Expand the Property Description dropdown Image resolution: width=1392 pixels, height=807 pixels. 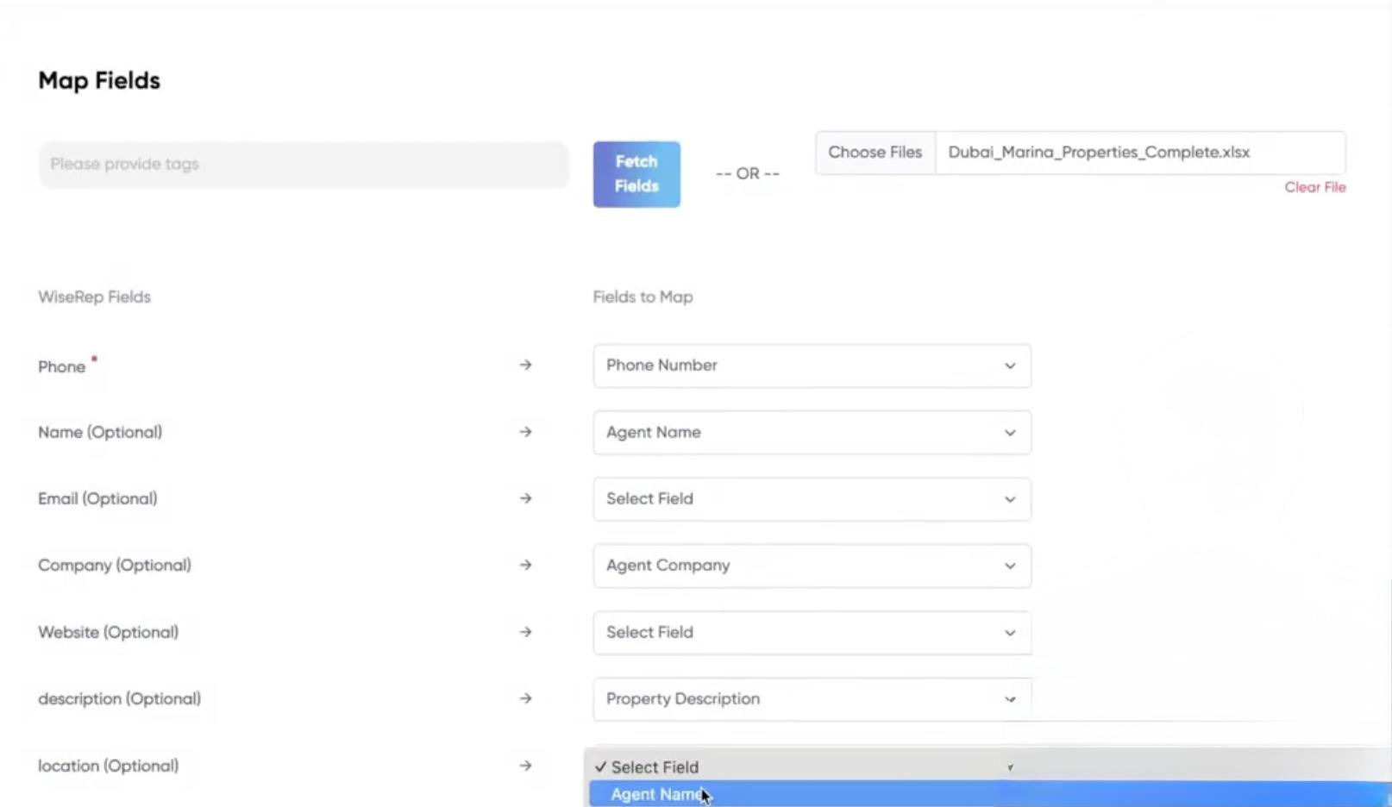point(811,699)
